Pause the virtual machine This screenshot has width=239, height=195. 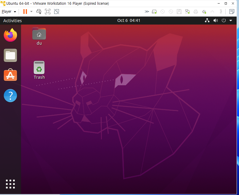[x=25, y=12]
